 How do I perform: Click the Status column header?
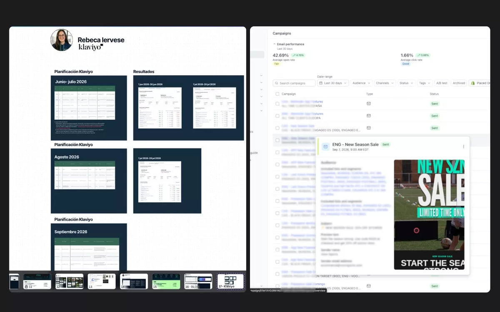pyautogui.click(x=434, y=94)
